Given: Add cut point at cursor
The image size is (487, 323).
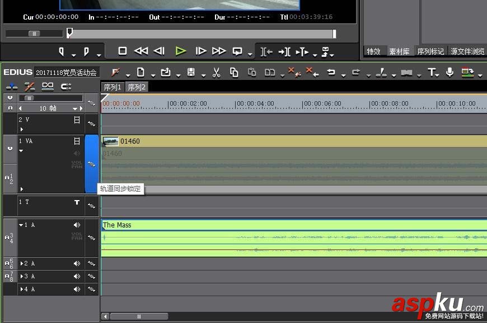Looking at the screenshot, I should coord(381,73).
